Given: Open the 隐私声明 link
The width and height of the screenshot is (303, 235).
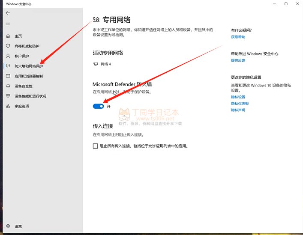Looking at the screenshot, I should click(x=238, y=110).
